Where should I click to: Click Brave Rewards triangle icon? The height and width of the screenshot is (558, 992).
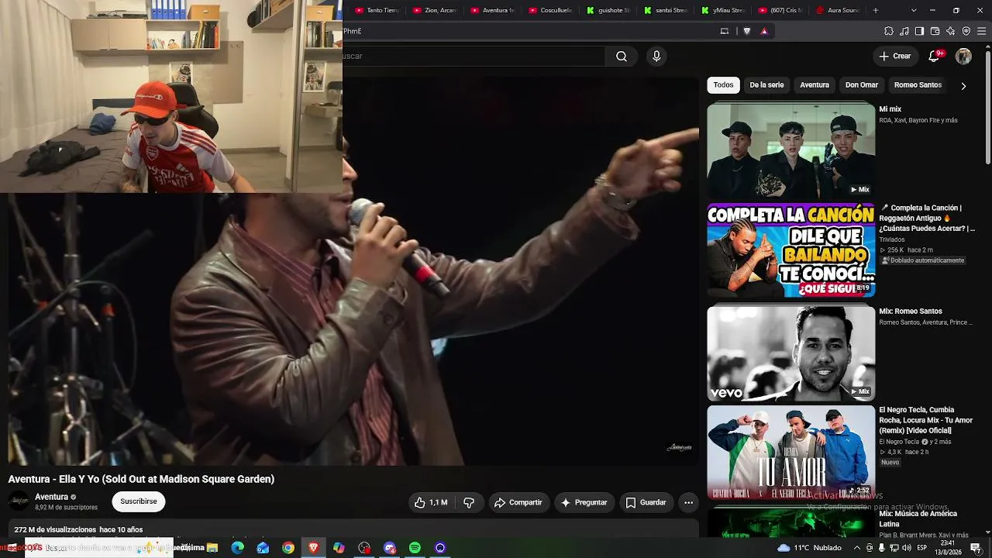click(x=764, y=31)
